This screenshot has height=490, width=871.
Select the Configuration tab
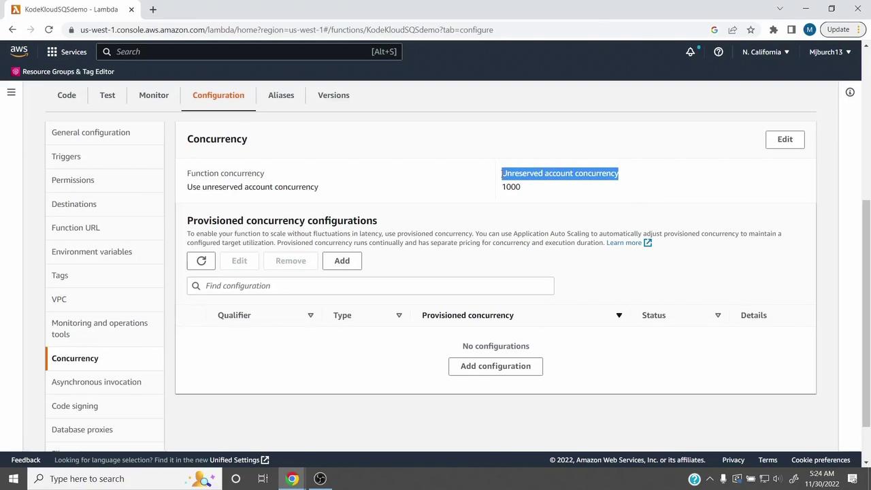pyautogui.click(x=218, y=95)
